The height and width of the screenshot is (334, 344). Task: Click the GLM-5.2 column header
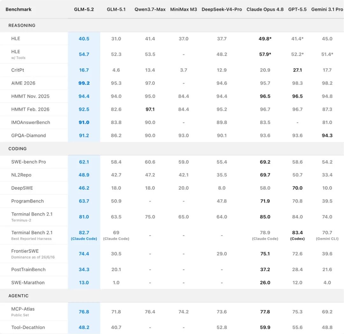click(x=84, y=10)
